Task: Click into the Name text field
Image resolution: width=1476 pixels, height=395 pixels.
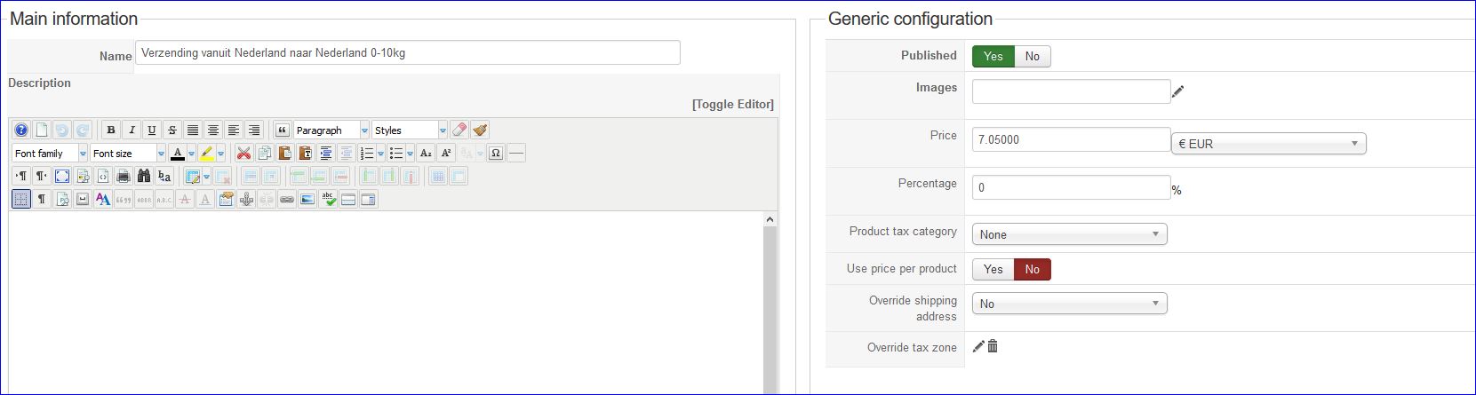Action: [407, 52]
